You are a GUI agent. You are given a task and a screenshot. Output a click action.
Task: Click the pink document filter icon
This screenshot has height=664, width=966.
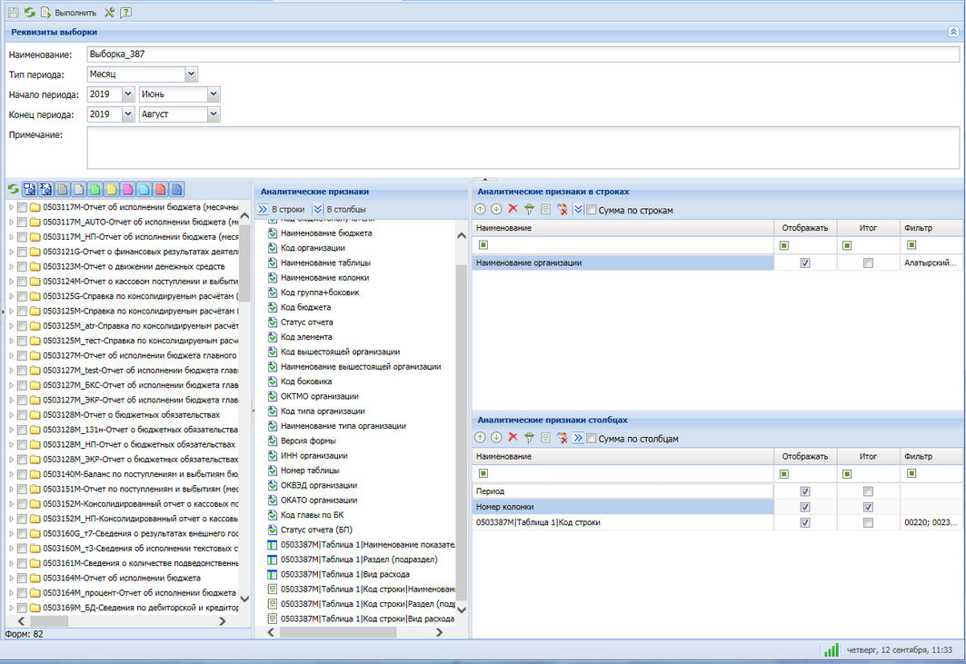point(127,189)
